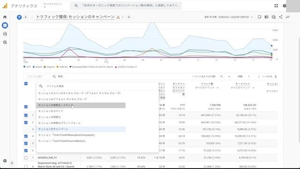Select セッションの参照元プラットフォーム option

tap(81, 123)
